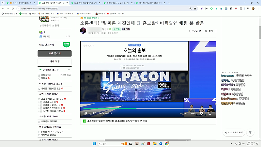The height and width of the screenshot is (147, 261).
Task: Open File Explorer from taskbar
Action: pyautogui.click(x=155, y=144)
